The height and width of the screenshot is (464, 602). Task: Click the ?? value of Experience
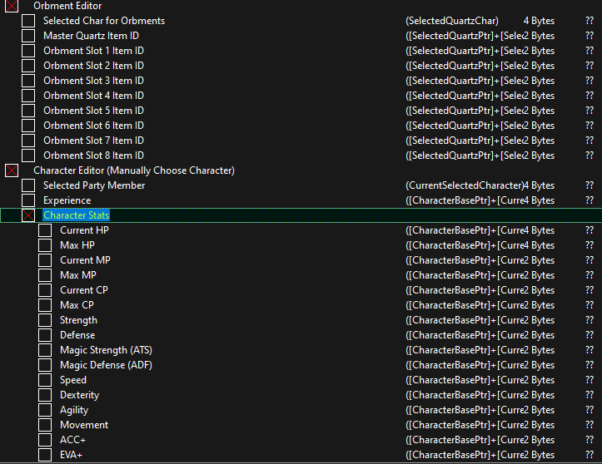tap(590, 200)
